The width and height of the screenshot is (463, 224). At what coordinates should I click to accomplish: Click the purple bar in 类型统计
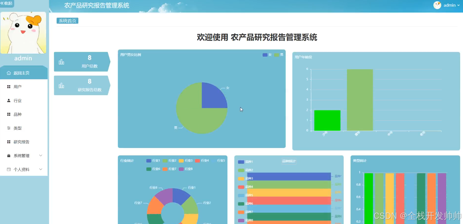click(442, 198)
